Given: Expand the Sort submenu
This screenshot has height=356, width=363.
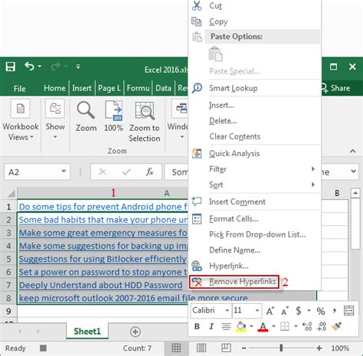Looking at the screenshot, I should 313,185.
